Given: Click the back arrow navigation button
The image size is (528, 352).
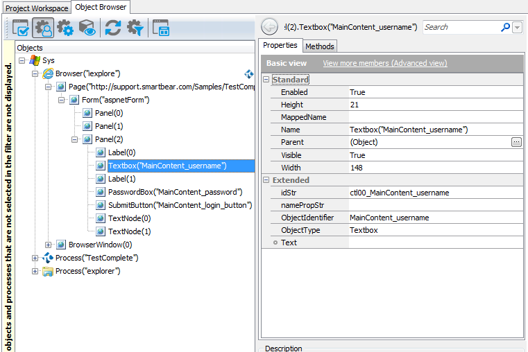Looking at the screenshot, I should (x=269, y=27).
